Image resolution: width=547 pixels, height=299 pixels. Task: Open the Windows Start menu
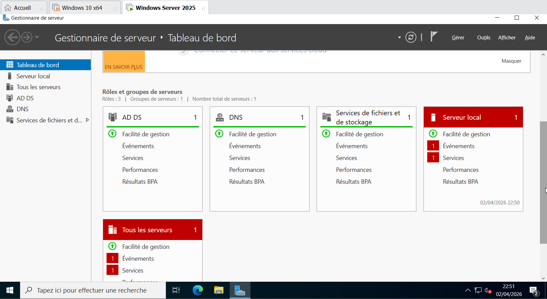10,290
